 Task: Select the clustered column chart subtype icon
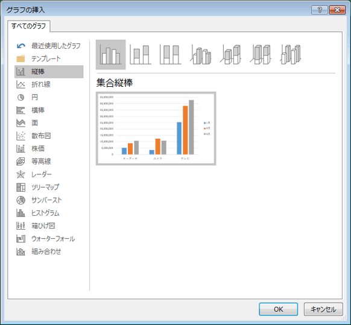(x=110, y=55)
